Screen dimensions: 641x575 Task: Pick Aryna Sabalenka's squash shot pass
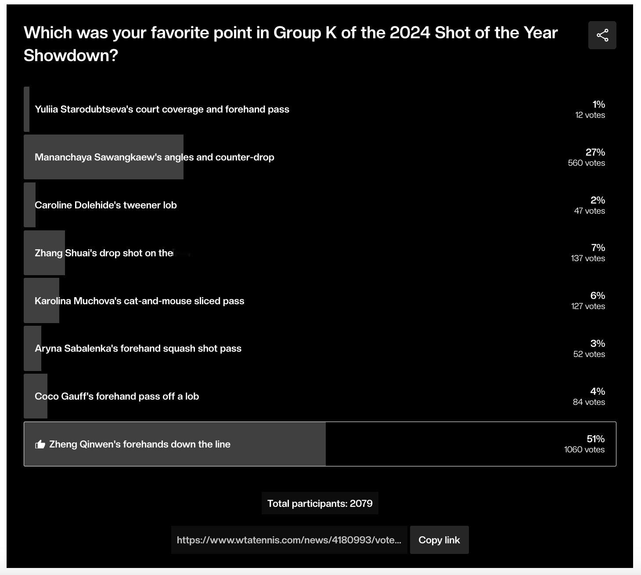320,348
